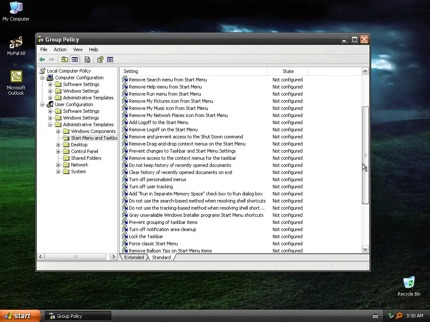This screenshot has height=322, width=430.
Task: Click the Export List toolbar icon
Action: [x=87, y=60]
